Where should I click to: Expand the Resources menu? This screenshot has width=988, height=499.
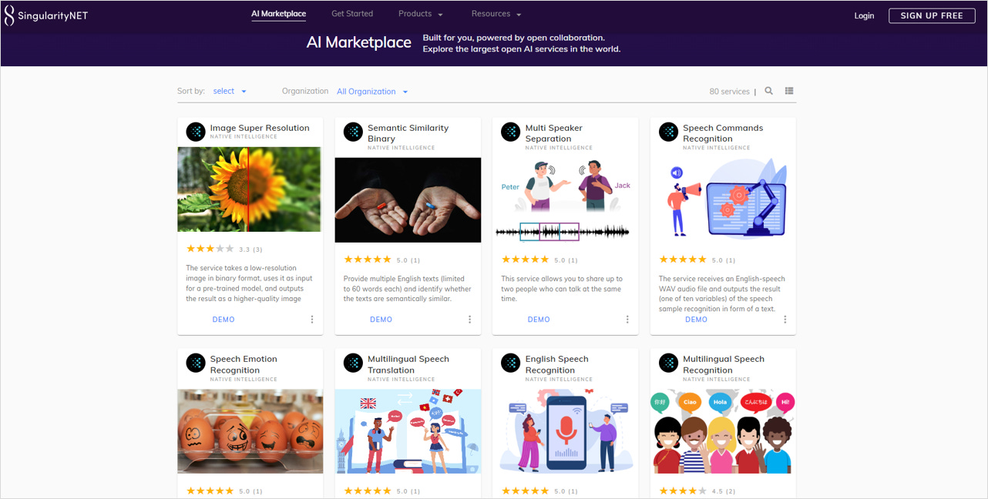tap(497, 14)
